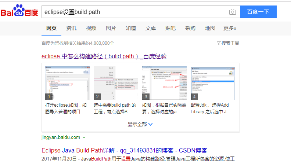Switch to the 资讯 tab
The width and height of the screenshot is (291, 162).
click(71, 28)
